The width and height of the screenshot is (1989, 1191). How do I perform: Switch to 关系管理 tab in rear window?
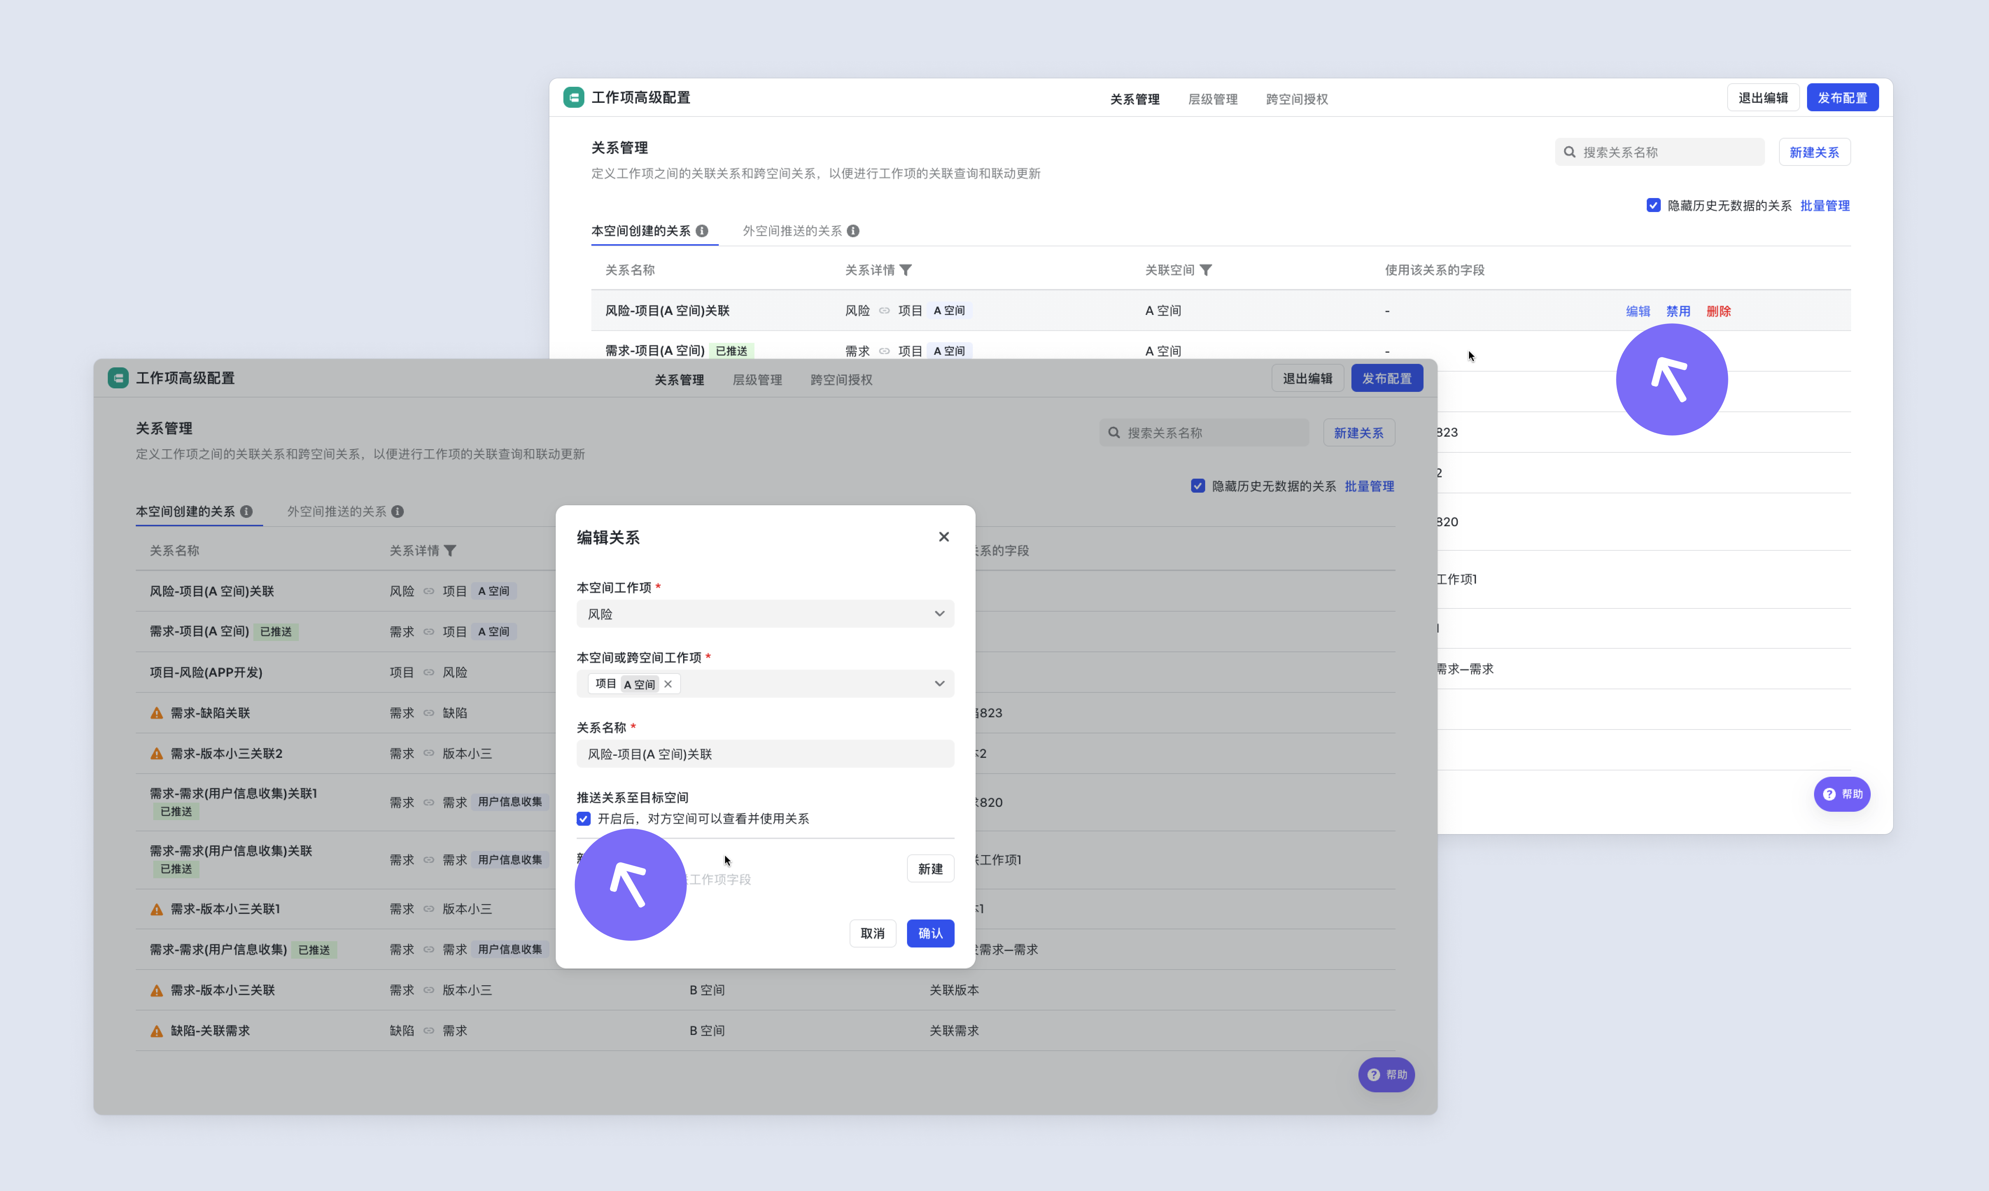[1134, 99]
